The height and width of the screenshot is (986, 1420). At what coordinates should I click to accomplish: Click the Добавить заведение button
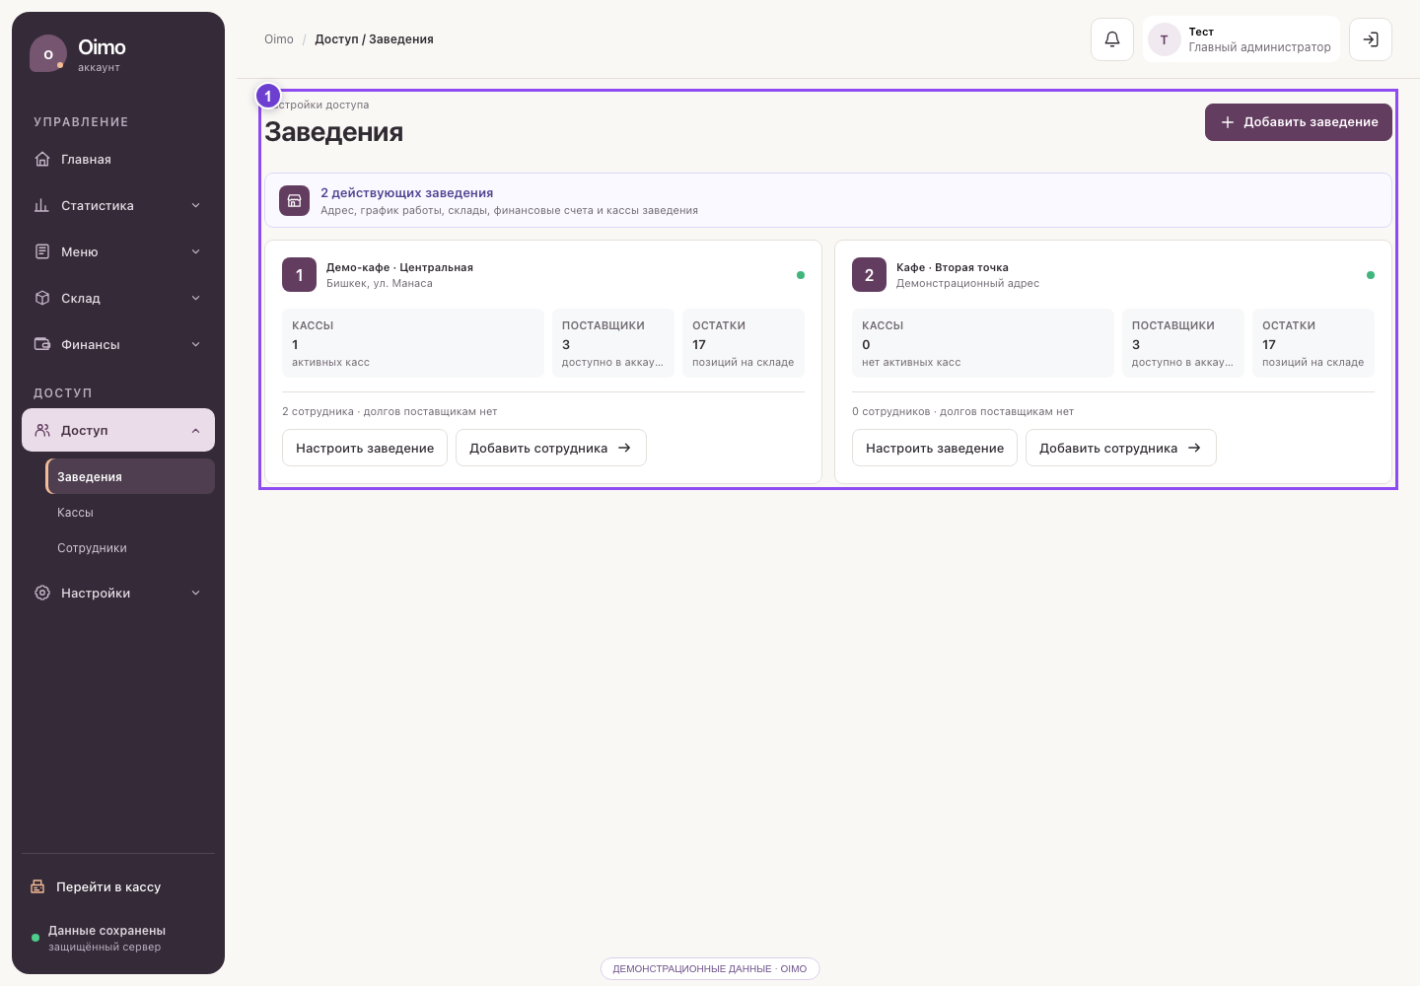1299,122
